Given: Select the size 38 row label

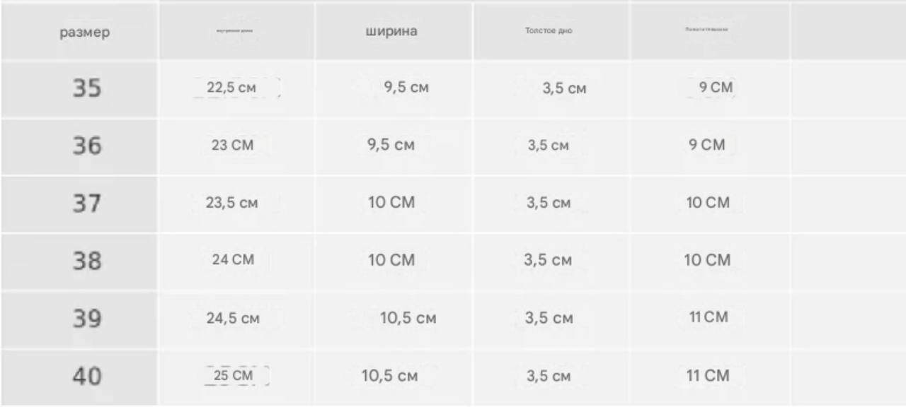Looking at the screenshot, I should tap(87, 261).
